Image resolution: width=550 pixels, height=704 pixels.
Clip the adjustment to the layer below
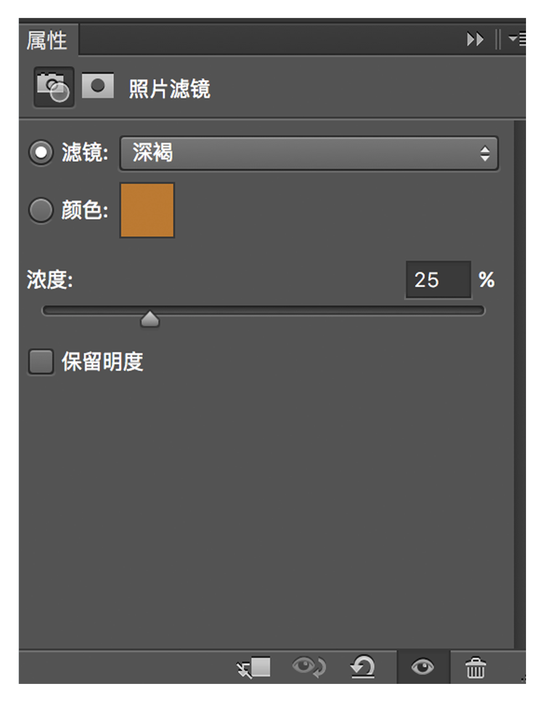(x=254, y=667)
